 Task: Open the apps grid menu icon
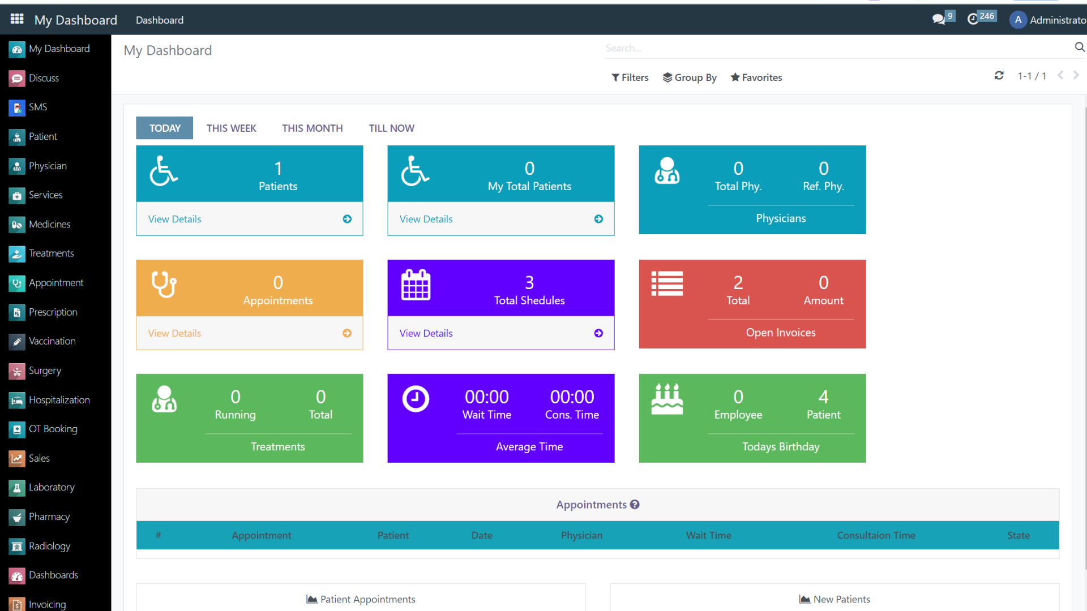17,19
